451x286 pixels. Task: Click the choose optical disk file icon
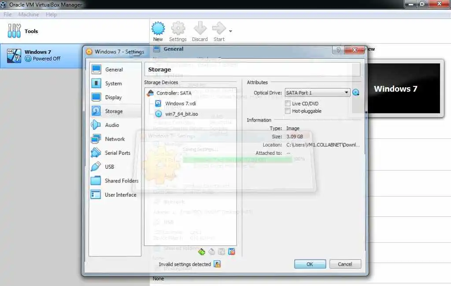[356, 93]
